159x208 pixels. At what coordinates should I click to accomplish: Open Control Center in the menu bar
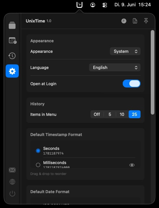click(105, 5)
